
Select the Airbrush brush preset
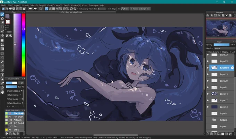[x=14, y=120]
